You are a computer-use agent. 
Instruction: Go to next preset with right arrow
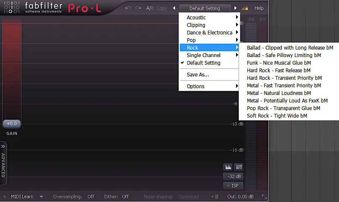tap(235, 8)
